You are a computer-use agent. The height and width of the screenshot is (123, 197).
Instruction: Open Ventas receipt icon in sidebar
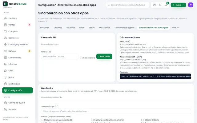(x=6, y=25)
